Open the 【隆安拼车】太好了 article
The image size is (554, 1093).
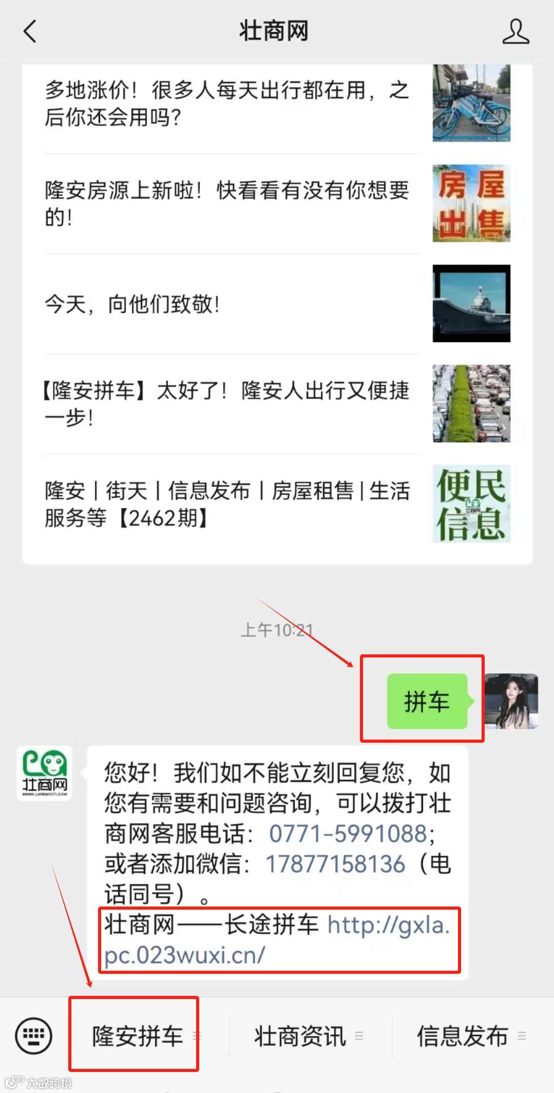[277, 404]
